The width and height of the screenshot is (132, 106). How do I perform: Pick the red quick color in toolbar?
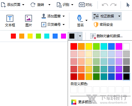point(13,36)
